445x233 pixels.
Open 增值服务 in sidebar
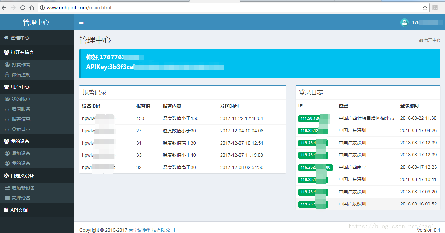(37, 109)
